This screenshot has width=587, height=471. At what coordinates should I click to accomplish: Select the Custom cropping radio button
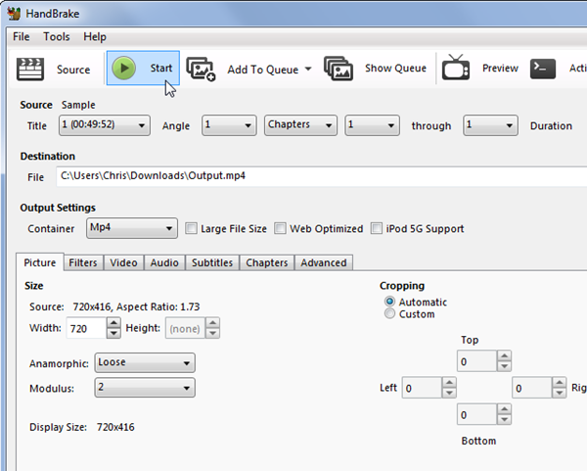coord(389,313)
